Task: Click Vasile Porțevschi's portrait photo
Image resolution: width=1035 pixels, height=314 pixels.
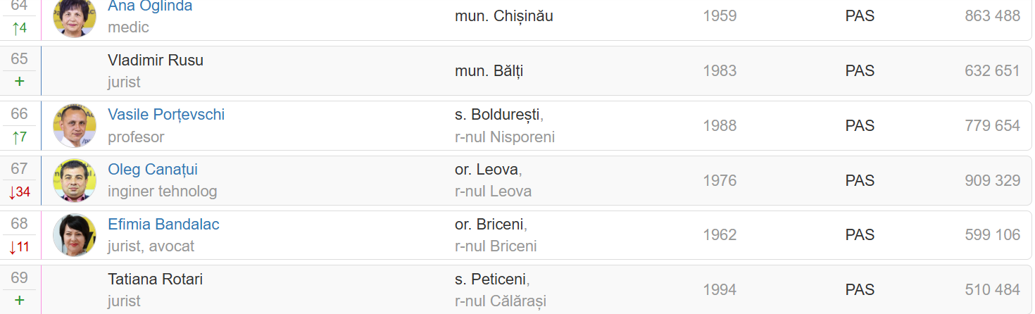Action: click(75, 126)
